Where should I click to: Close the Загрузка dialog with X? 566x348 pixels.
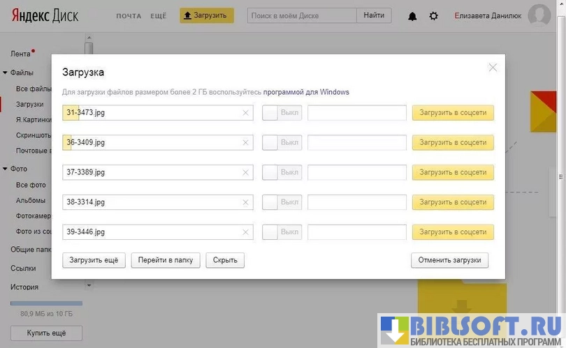[x=493, y=68]
